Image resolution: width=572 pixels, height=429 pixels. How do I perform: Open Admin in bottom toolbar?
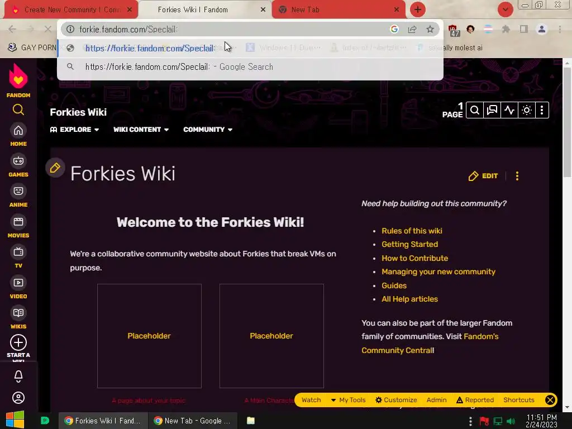437,400
